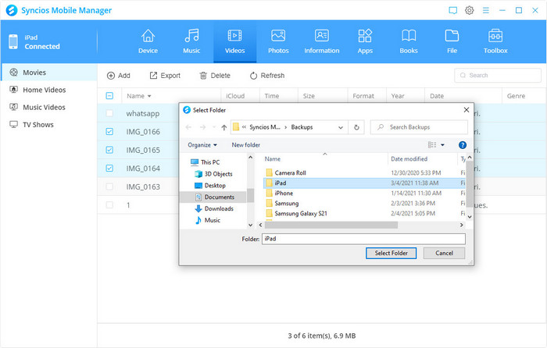This screenshot has height=348, width=547.
Task: Click the change view icon
Action: 432,145
